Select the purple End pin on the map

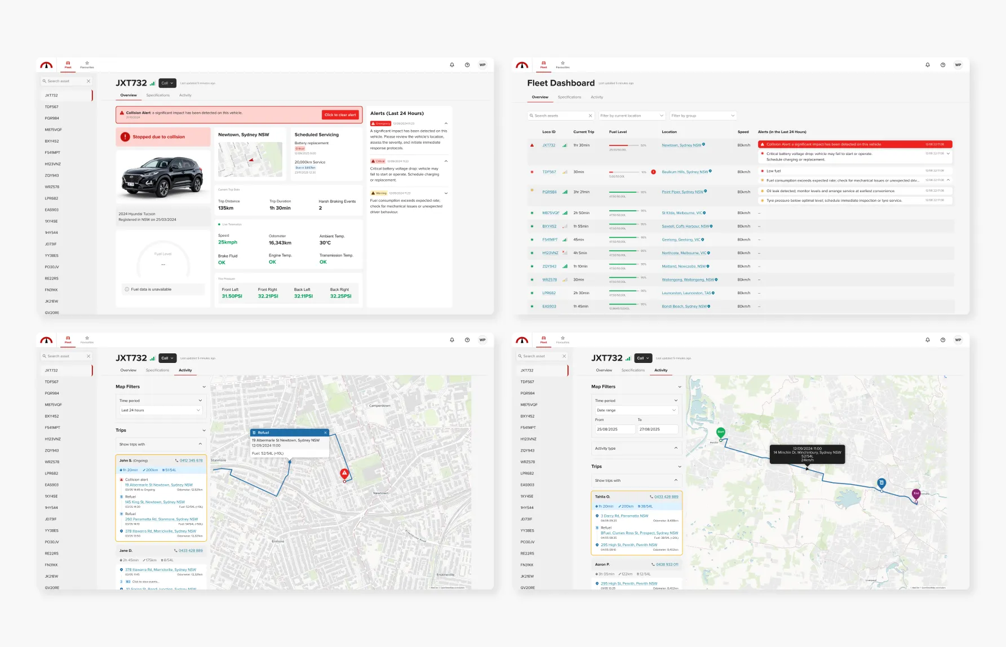coord(916,494)
